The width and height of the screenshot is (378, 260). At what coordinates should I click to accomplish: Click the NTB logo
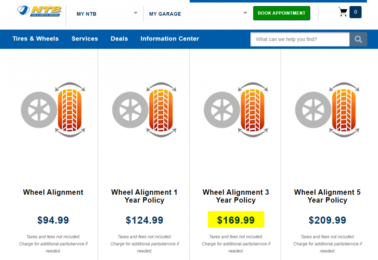(39, 12)
